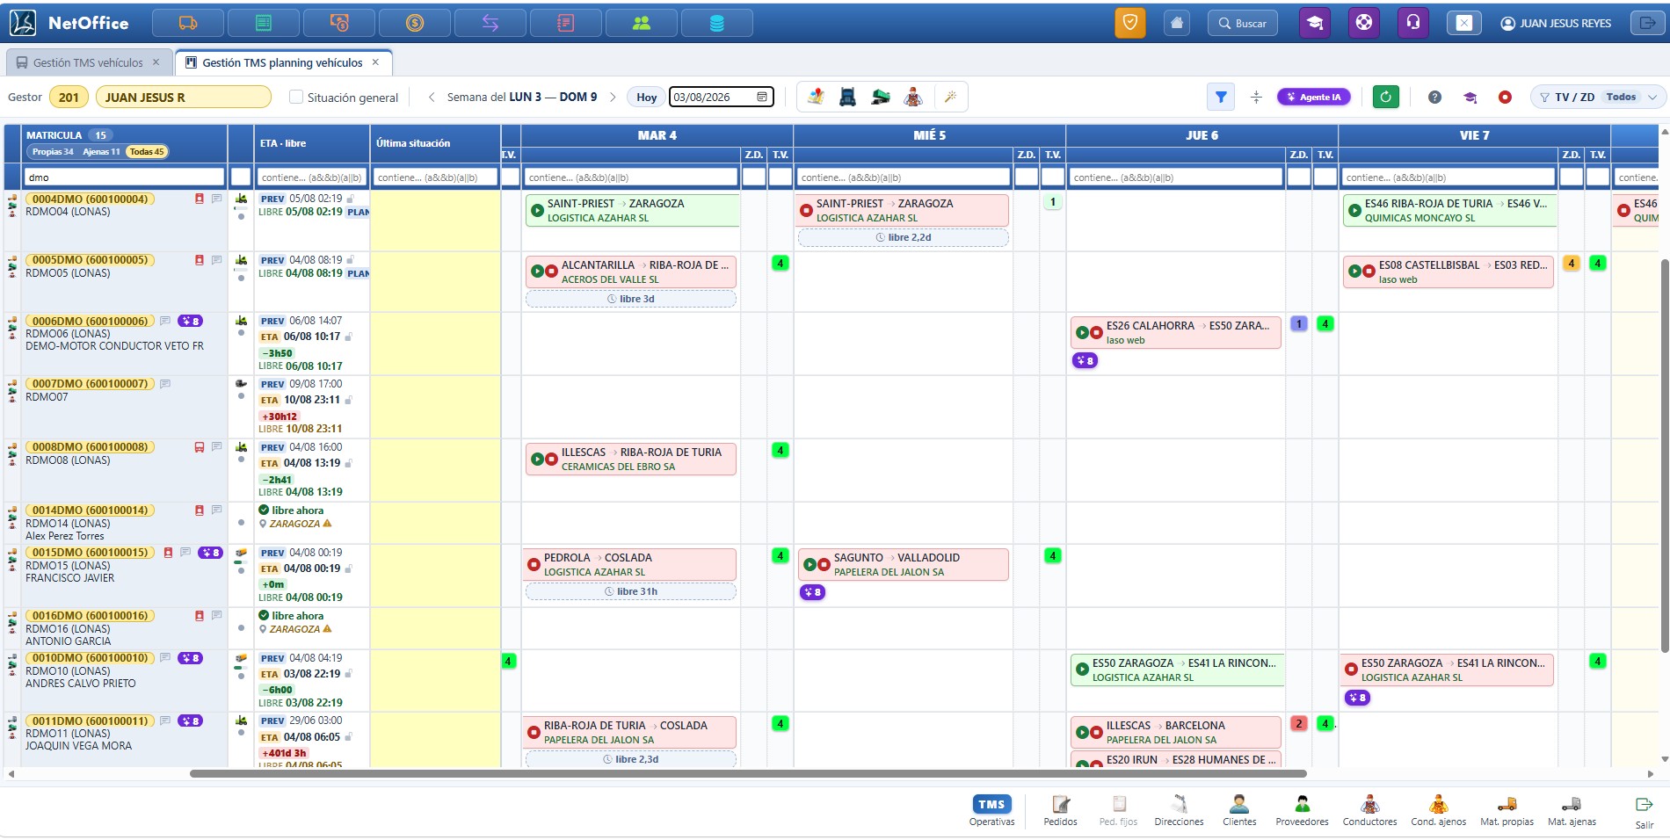The image size is (1670, 840).
Task: Open Direcciones in the bottom bar
Action: pyautogui.click(x=1179, y=810)
